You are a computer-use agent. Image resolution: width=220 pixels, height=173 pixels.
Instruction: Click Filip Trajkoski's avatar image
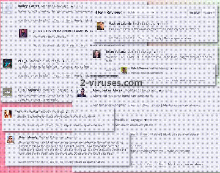(x=7, y=92)
